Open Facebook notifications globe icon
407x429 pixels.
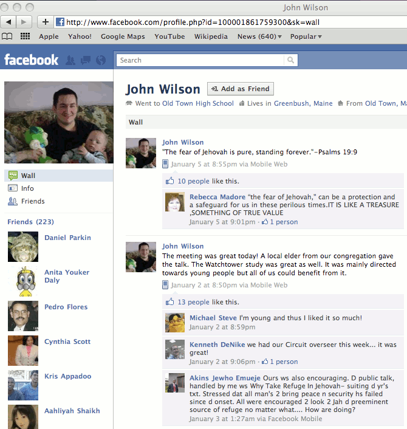[101, 60]
